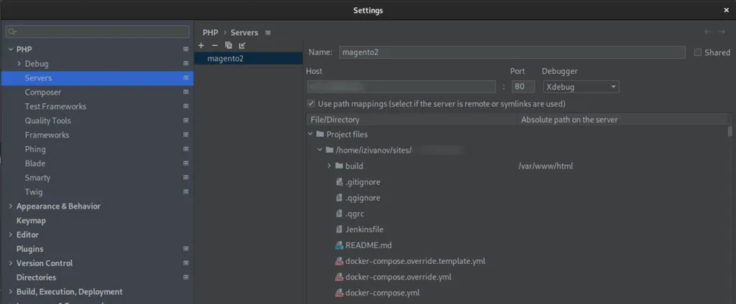Click the settings search field
The image size is (736, 304).
97,32
